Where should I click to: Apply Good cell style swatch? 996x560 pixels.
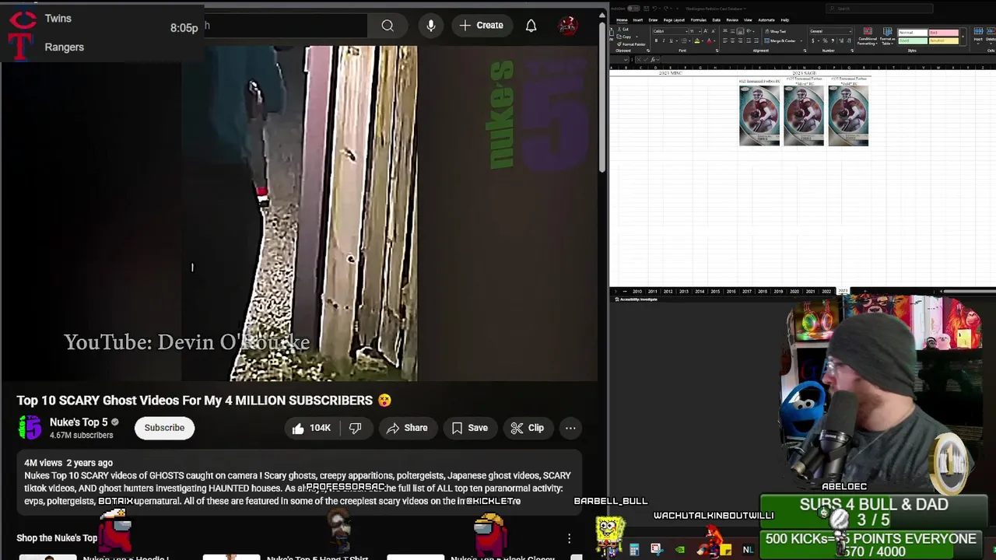click(x=913, y=40)
